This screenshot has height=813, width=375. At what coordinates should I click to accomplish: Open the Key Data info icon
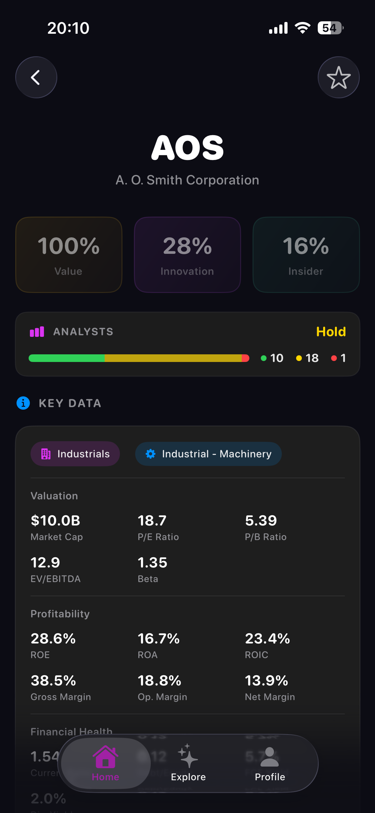(x=23, y=403)
